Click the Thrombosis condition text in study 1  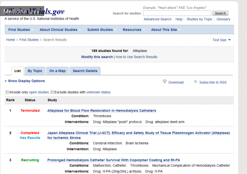pos(102,116)
